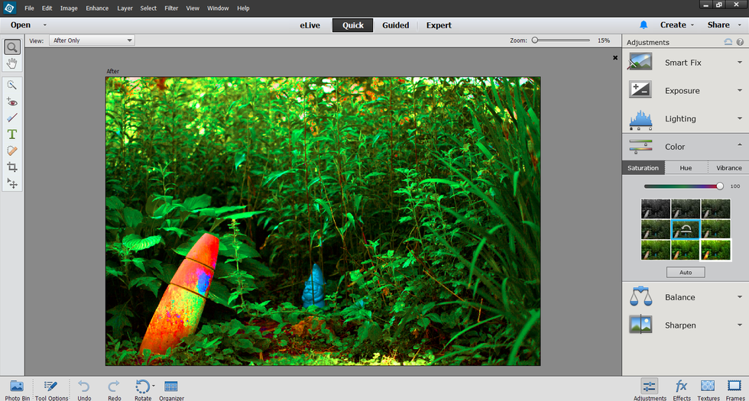
Task: Click the Auto color button
Action: click(x=686, y=272)
